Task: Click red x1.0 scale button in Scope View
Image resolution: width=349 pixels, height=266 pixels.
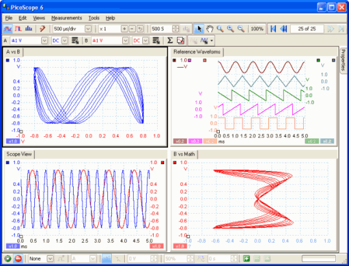Action: [x=156, y=246]
